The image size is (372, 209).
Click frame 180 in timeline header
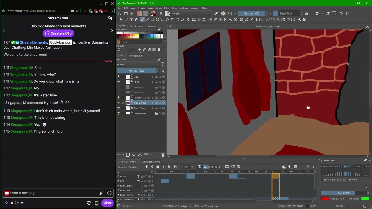(214, 172)
